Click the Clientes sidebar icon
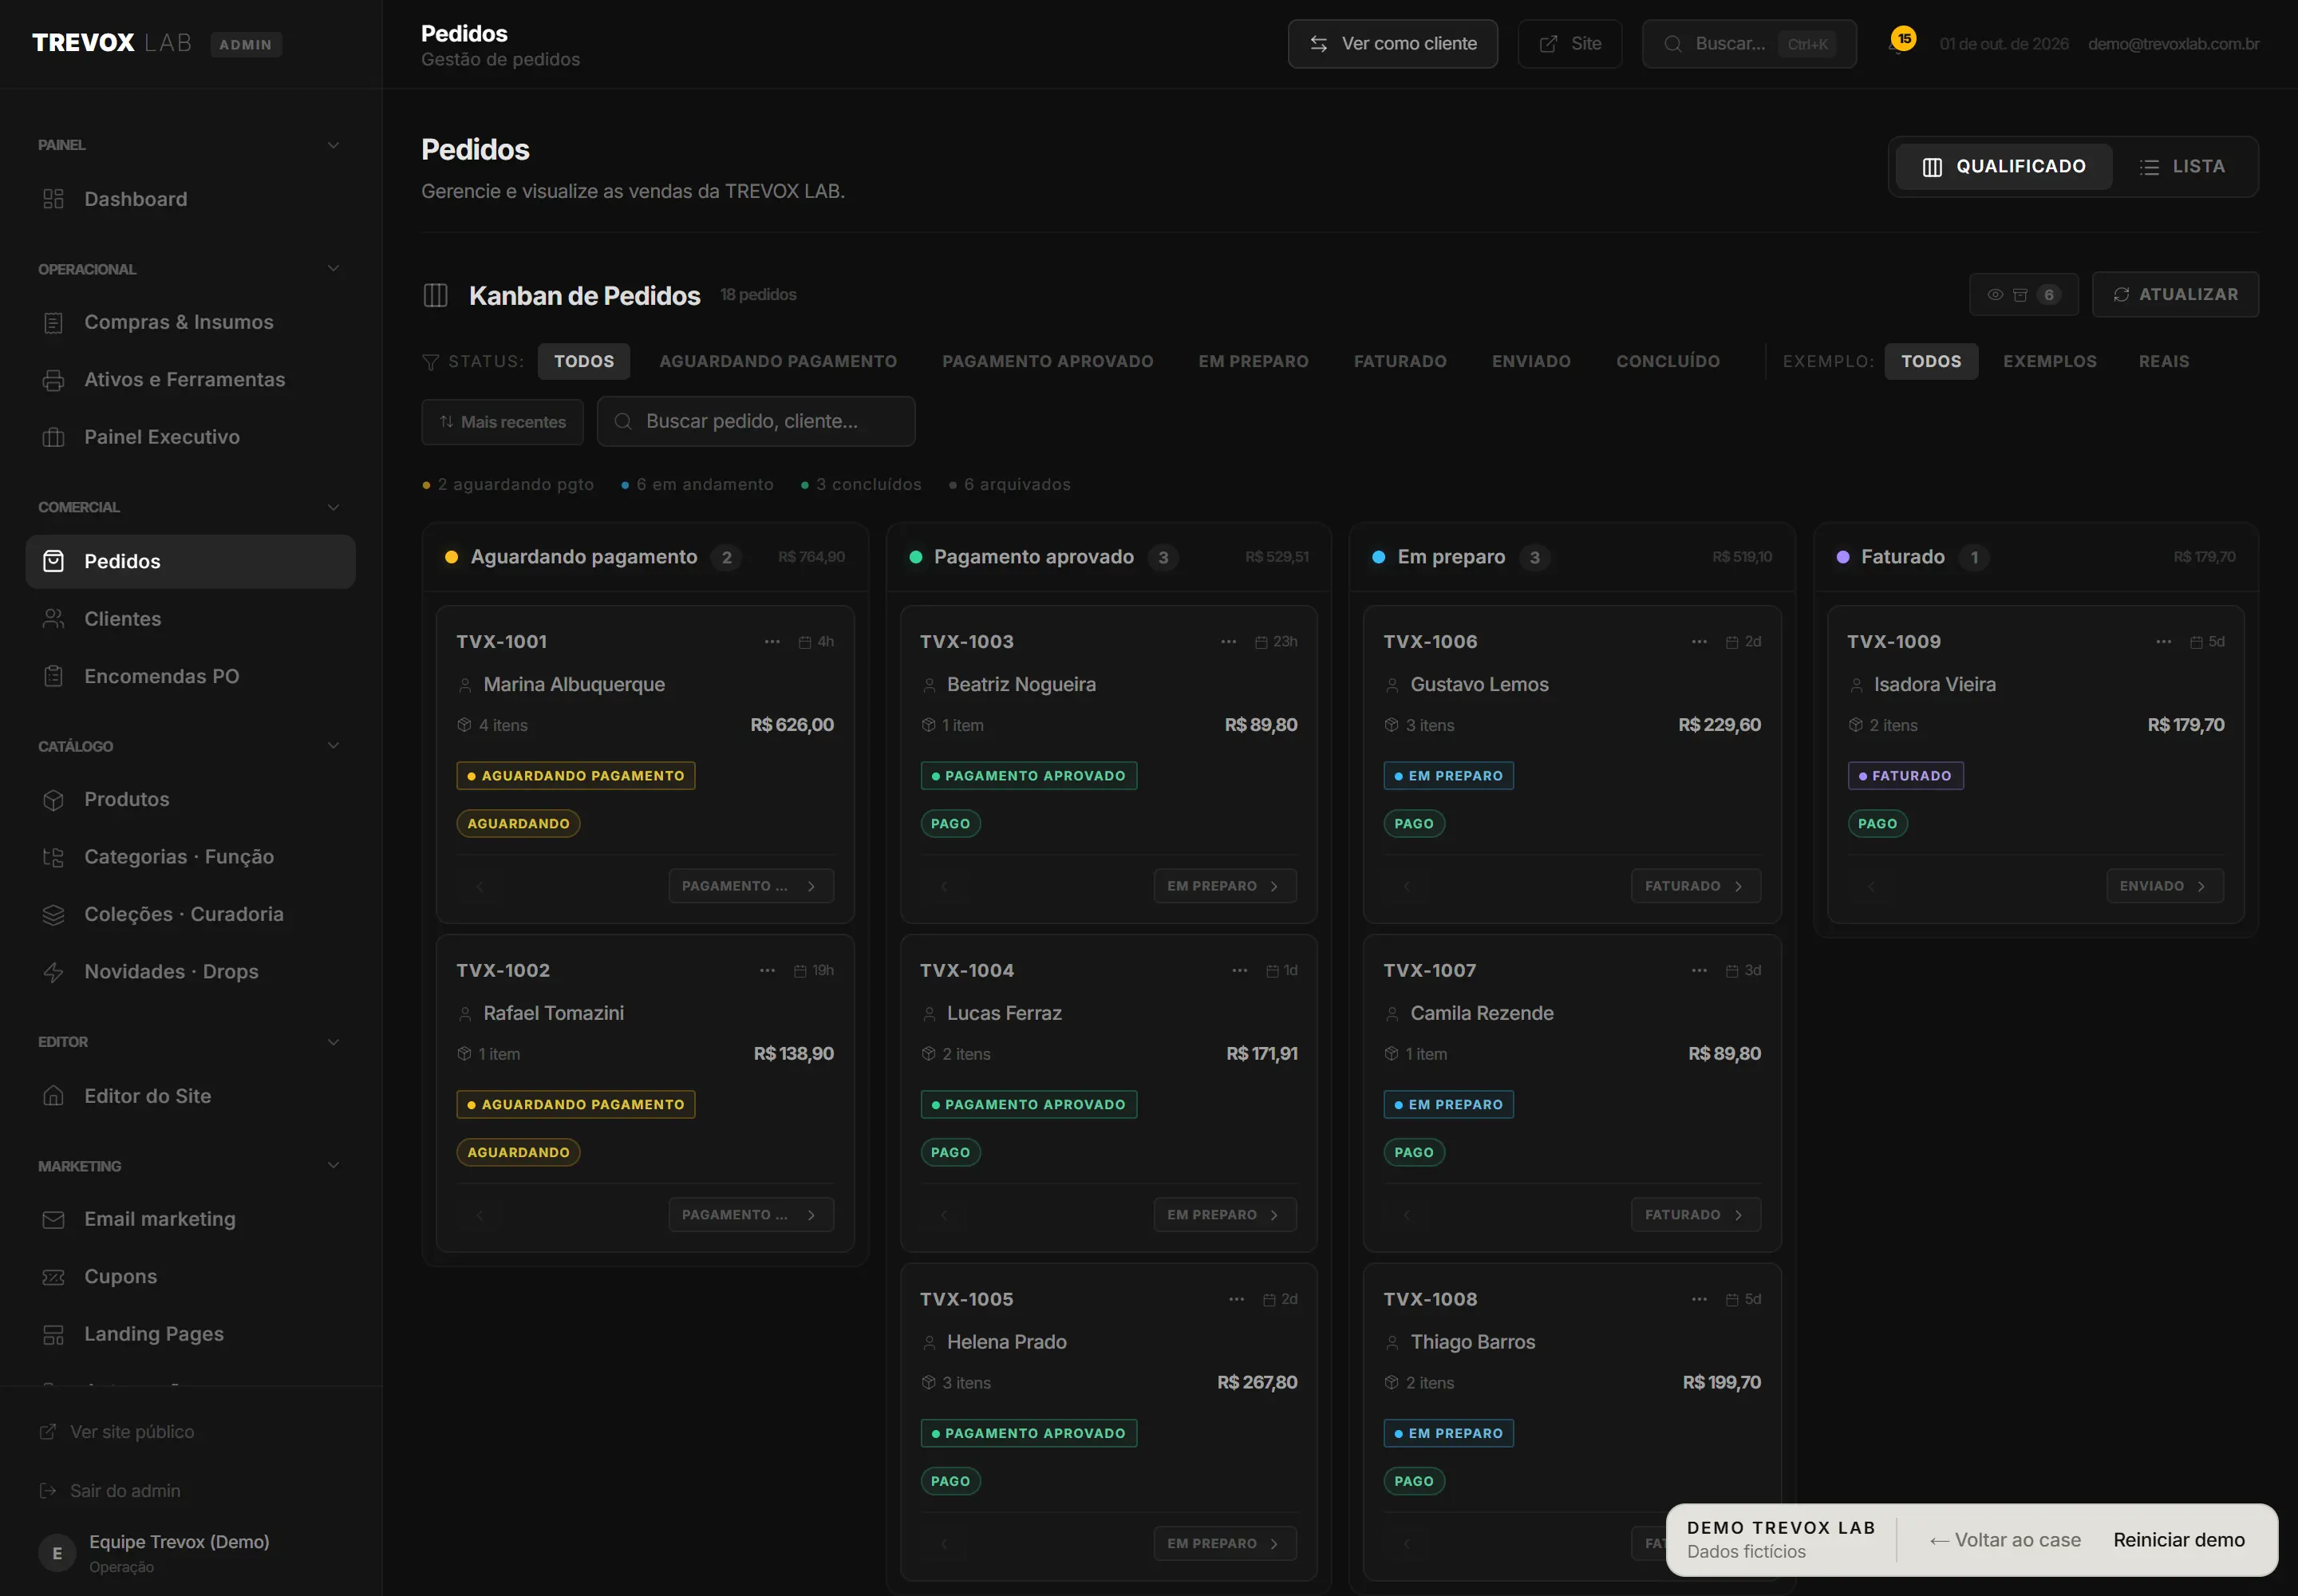 (x=54, y=619)
